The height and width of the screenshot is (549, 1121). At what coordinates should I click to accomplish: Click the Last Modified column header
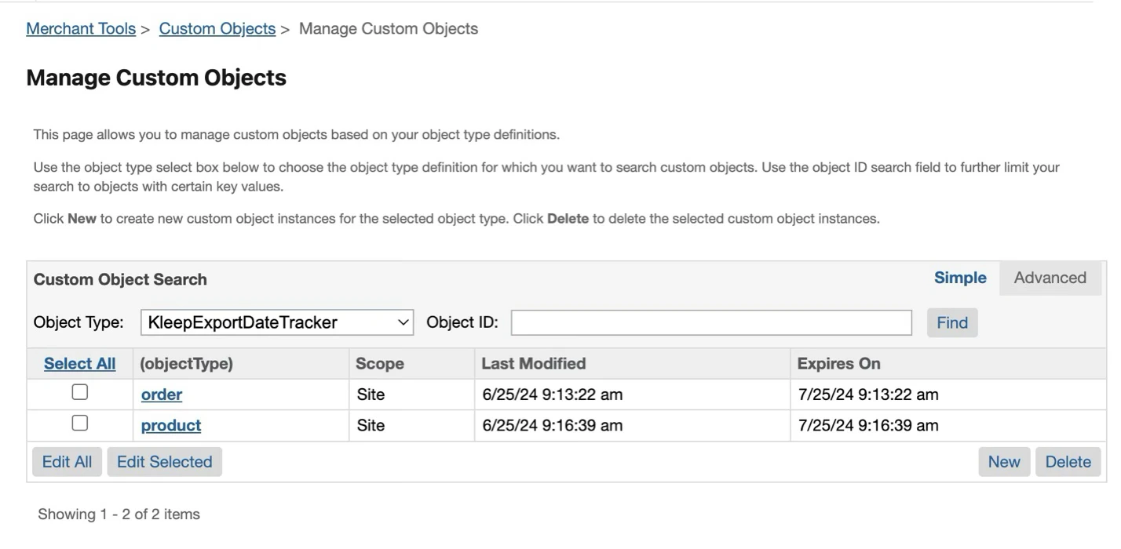click(533, 364)
